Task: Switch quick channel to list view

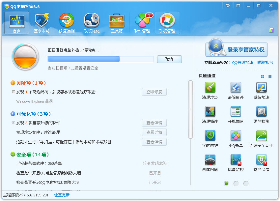Action: [270, 76]
